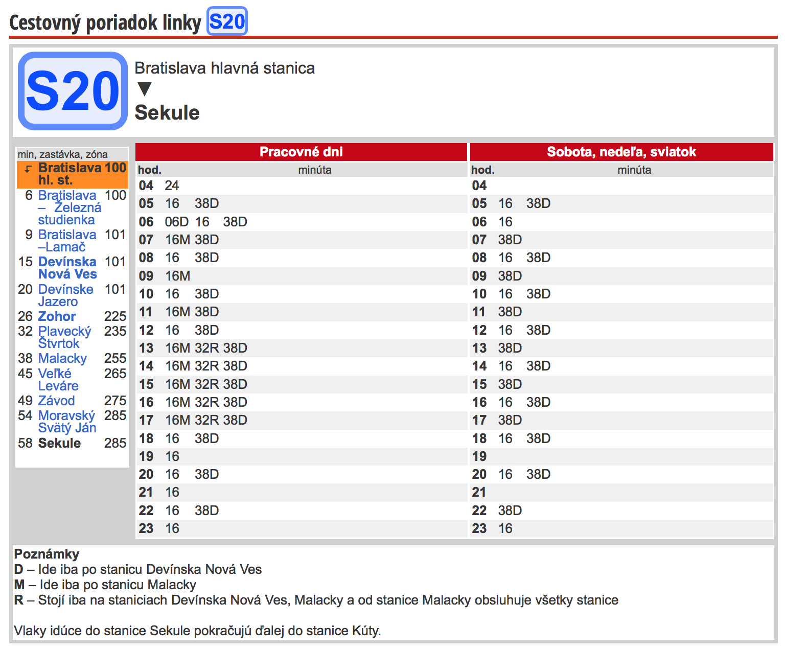Open Bratislava–Lamač stop link
Viewport: 785px width, 649px height.
pyautogui.click(x=67, y=241)
